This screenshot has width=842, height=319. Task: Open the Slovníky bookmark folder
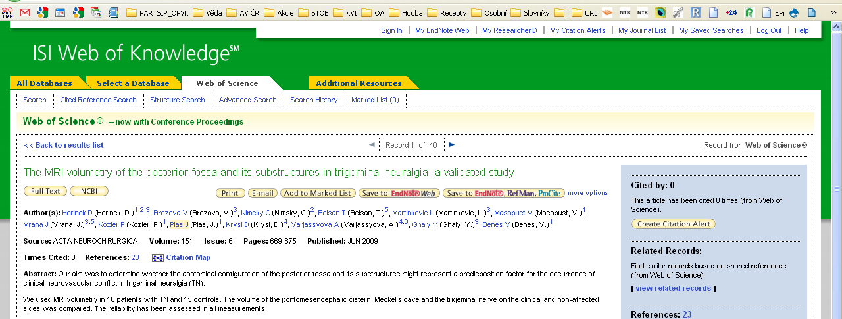coord(530,12)
